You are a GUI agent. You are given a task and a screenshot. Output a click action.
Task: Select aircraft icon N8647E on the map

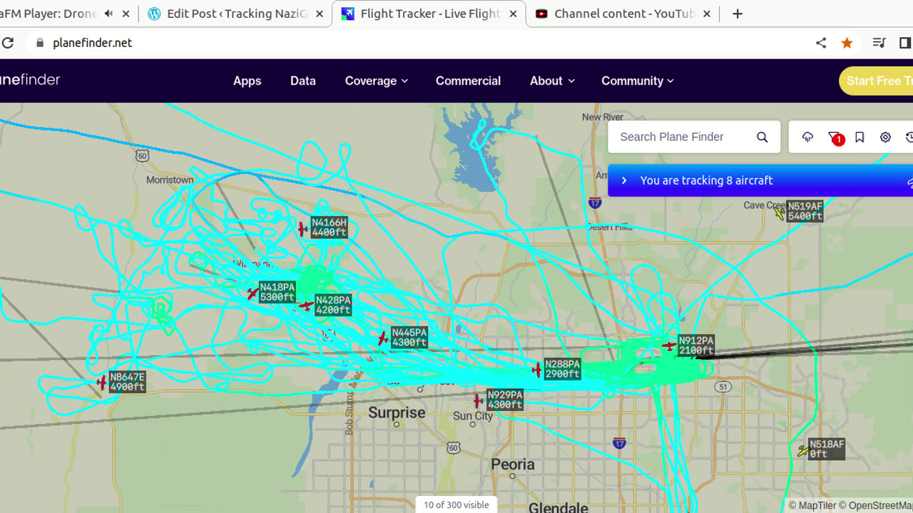coord(102,383)
